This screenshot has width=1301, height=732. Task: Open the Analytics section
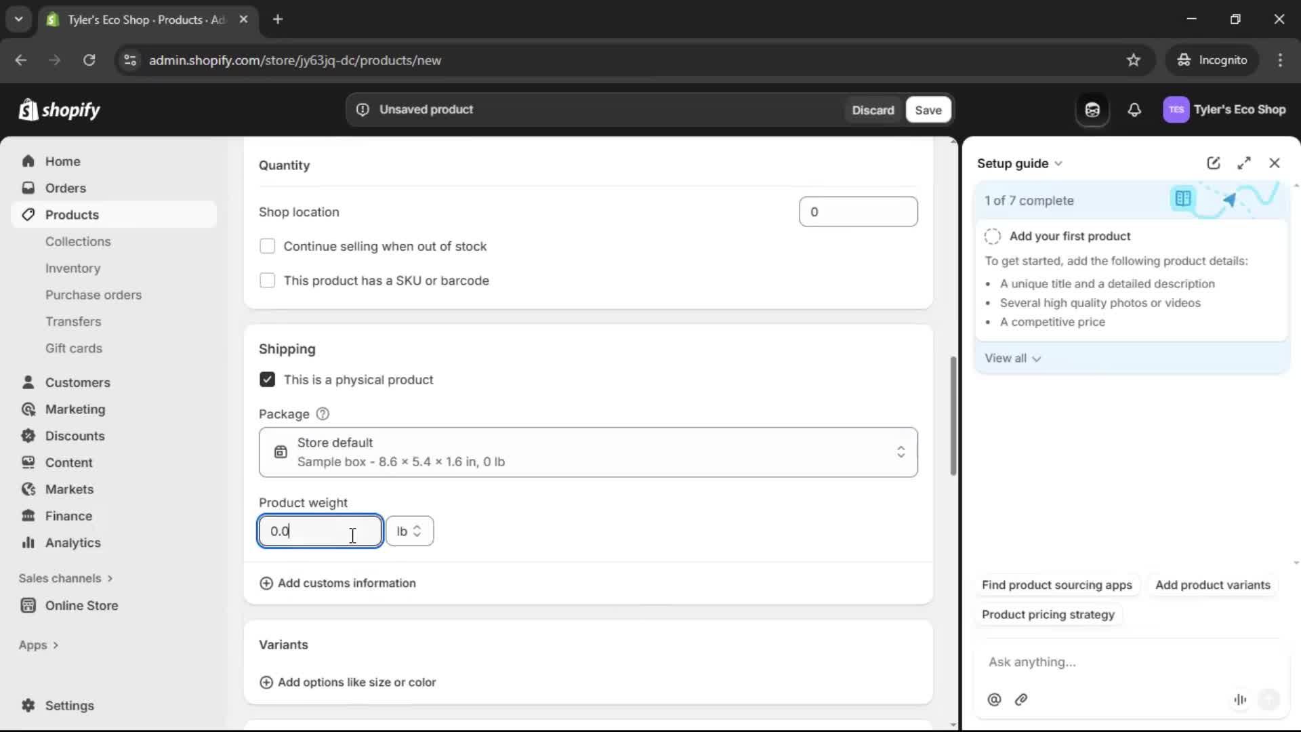(73, 542)
